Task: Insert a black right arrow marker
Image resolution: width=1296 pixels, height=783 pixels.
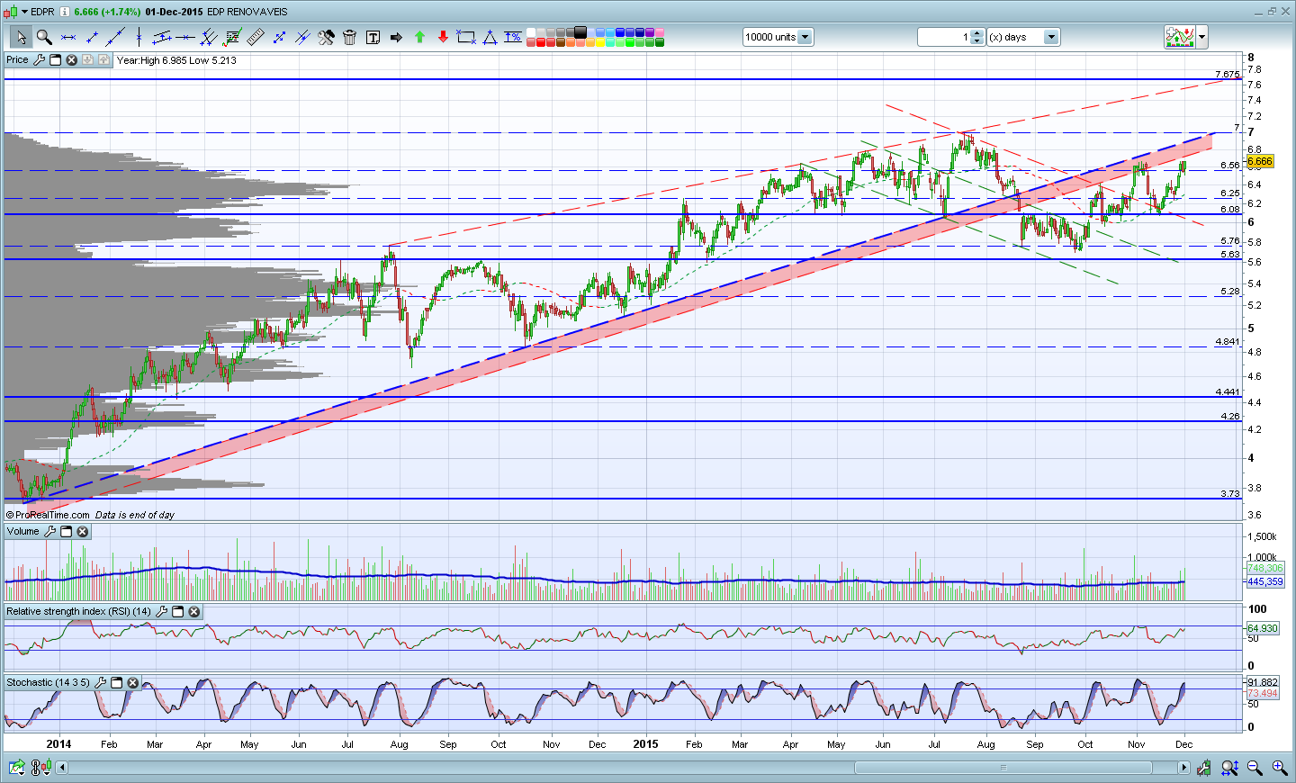Action: [396, 37]
